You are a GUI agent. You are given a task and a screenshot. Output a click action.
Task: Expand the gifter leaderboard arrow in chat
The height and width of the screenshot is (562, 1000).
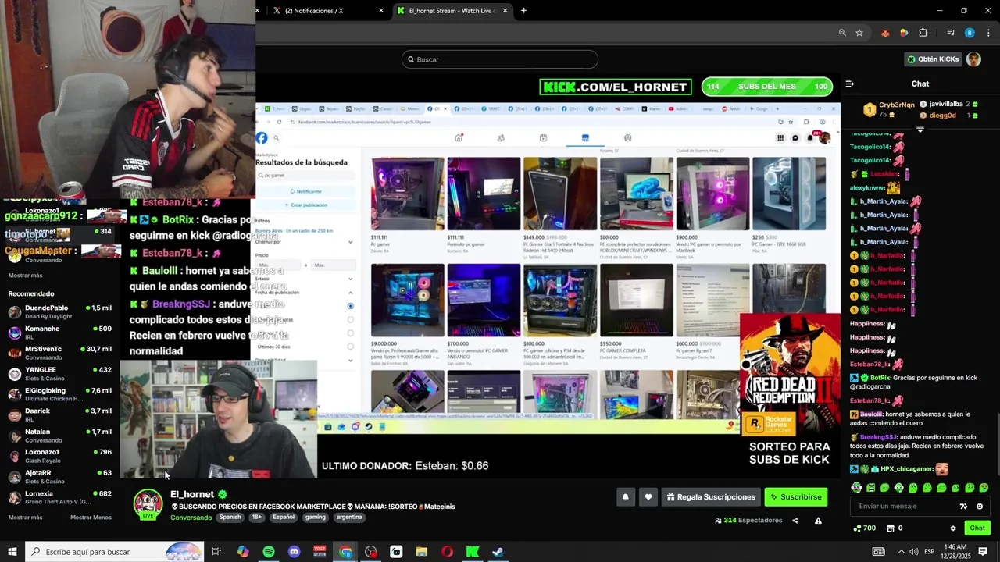click(x=920, y=129)
